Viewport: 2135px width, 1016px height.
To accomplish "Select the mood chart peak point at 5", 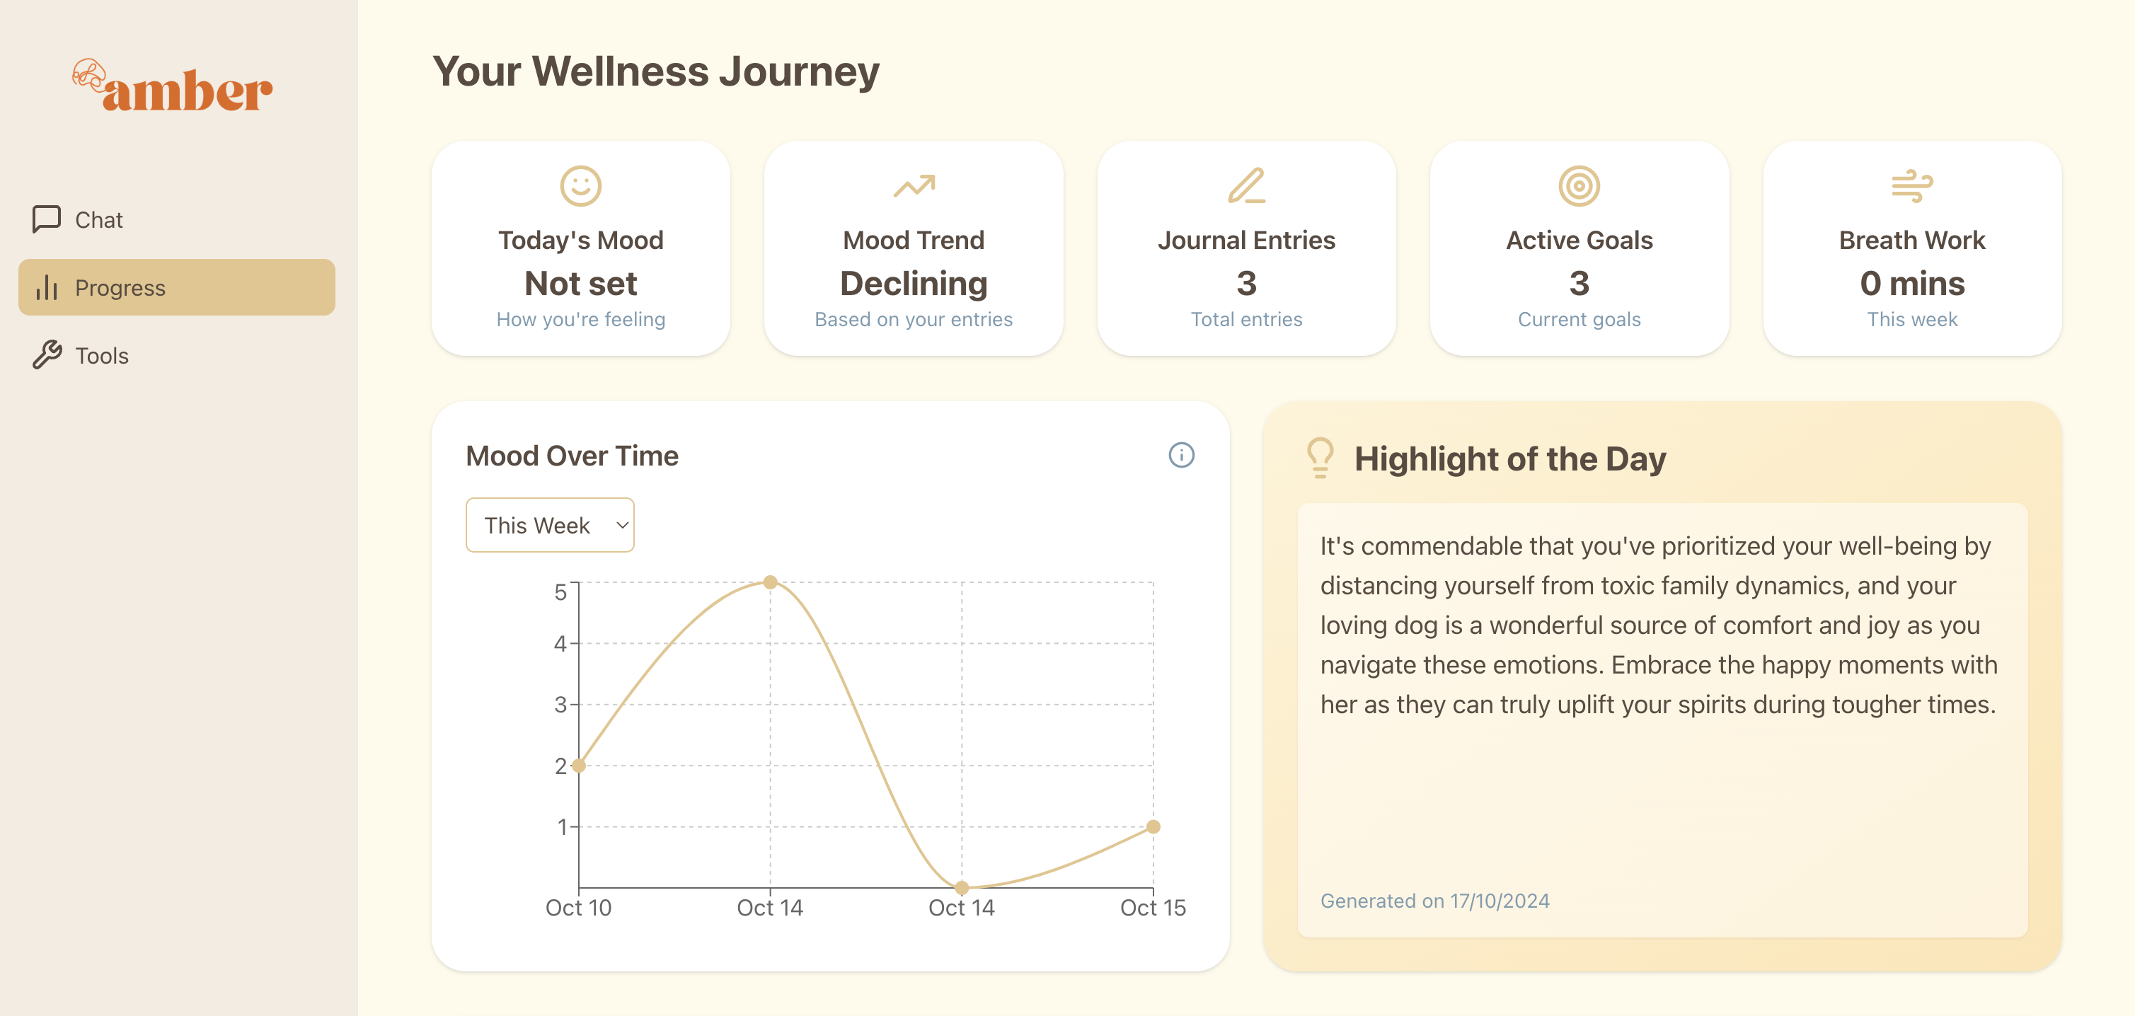I will pos(770,582).
